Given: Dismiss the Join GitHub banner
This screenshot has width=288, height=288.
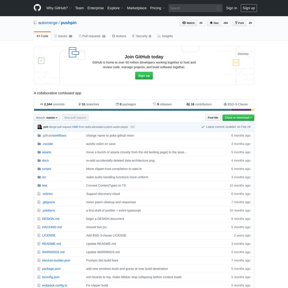Looking at the screenshot, I should click(243, 54).
